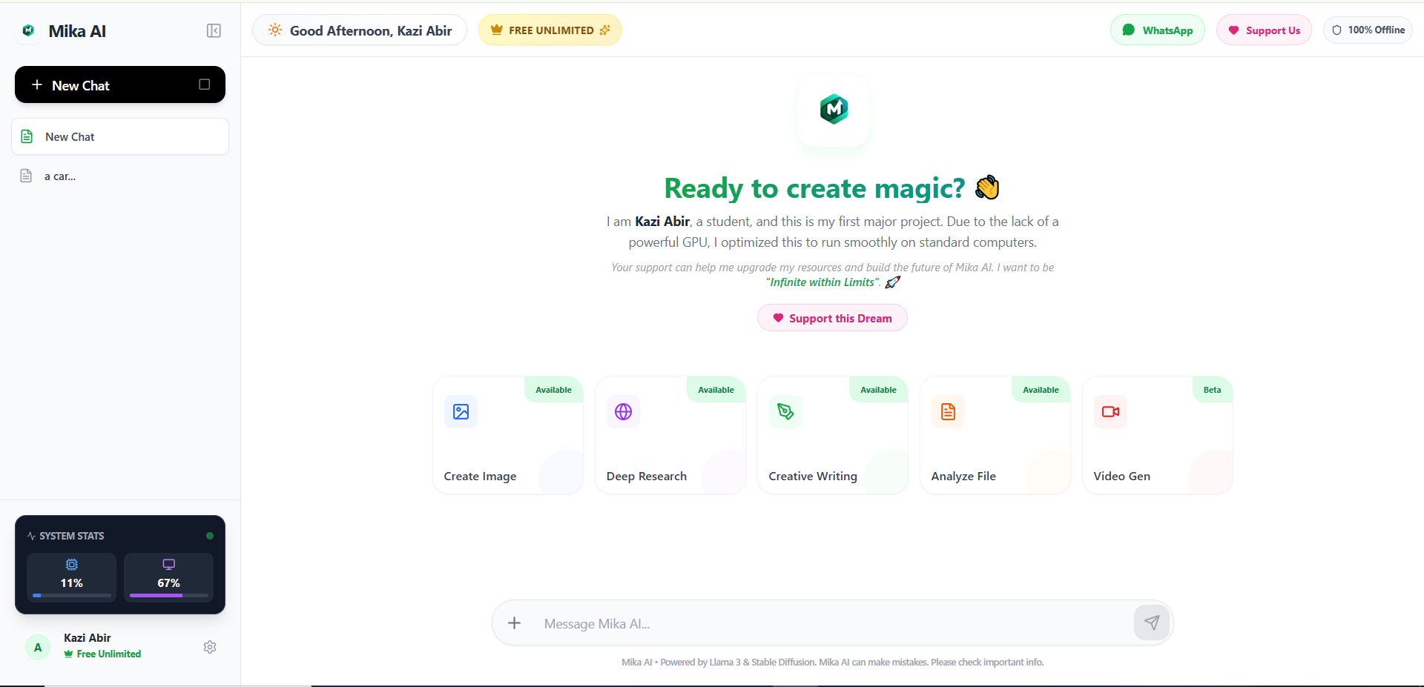
Task: Open the FREE UNLIMITED plan badge
Action: click(x=550, y=30)
